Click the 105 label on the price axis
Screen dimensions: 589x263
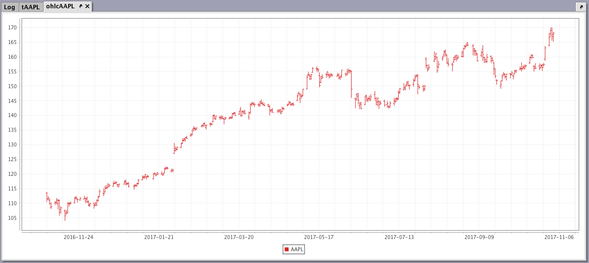pos(13,218)
